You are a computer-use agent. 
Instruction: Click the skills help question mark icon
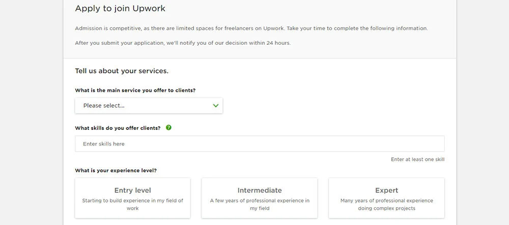[168, 128]
